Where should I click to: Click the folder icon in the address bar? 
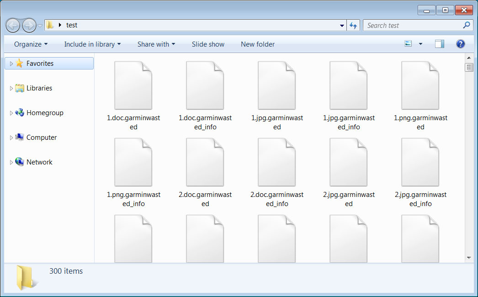pos(50,25)
